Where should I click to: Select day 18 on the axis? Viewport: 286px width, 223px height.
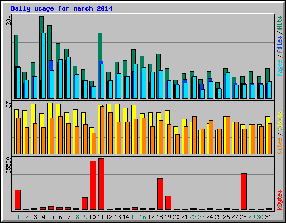159,217
